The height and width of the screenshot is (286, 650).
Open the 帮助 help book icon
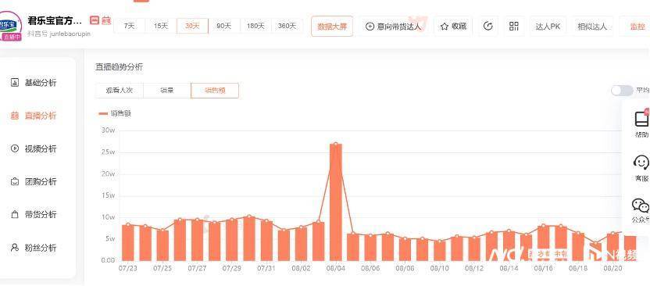click(641, 119)
